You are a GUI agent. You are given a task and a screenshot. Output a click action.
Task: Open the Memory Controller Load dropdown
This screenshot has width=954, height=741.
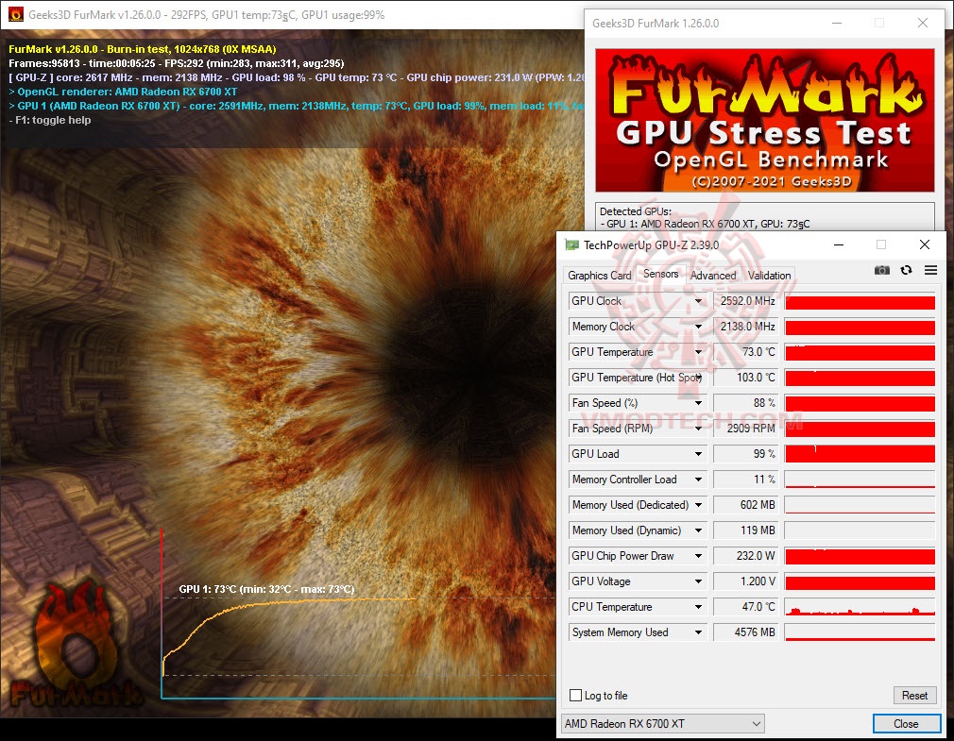coord(698,480)
